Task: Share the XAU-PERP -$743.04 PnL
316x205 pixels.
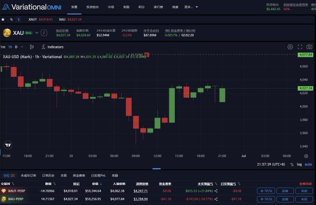Action: pyautogui.click(x=216, y=199)
